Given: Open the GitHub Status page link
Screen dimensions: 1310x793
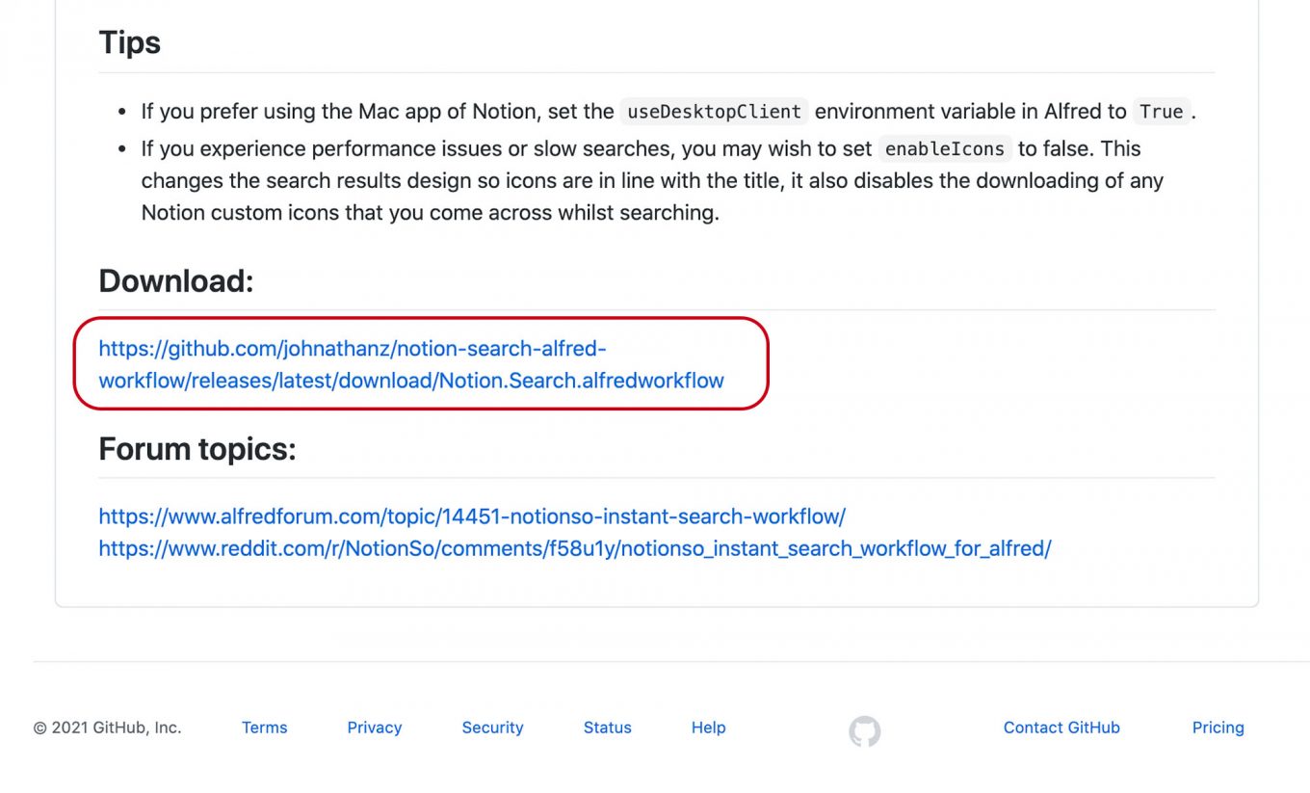Looking at the screenshot, I should point(607,727).
